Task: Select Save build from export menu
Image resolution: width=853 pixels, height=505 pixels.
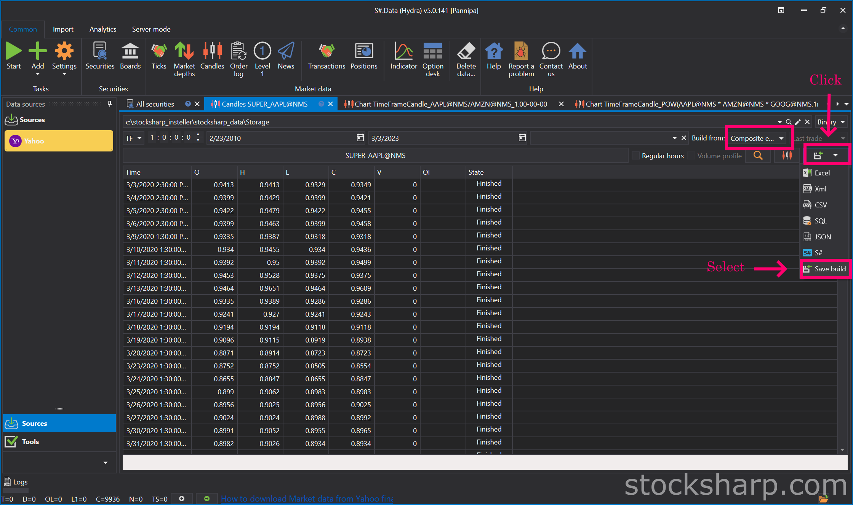Action: (x=825, y=269)
